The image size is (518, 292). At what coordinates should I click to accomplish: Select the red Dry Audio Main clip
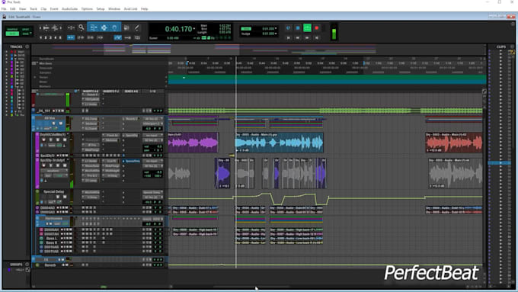[x=453, y=143]
